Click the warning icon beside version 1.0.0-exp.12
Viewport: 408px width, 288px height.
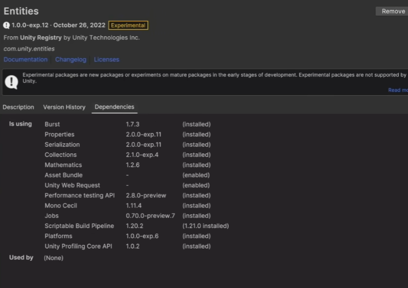pyautogui.click(x=6, y=25)
